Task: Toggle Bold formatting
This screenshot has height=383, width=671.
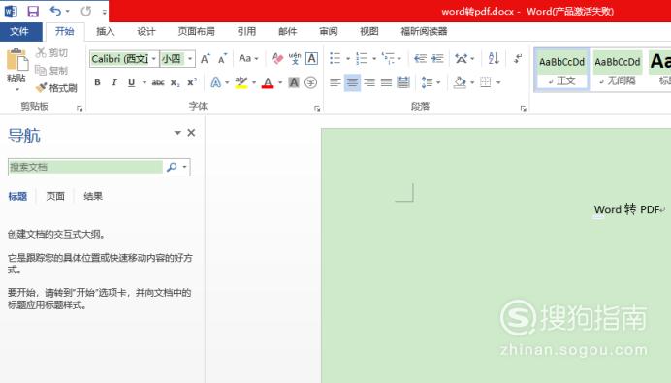Action: pos(97,82)
